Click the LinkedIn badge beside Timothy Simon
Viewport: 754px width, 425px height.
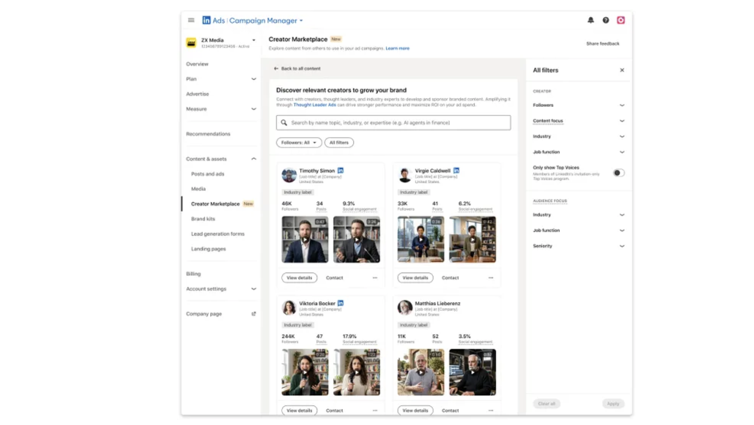pyautogui.click(x=340, y=171)
